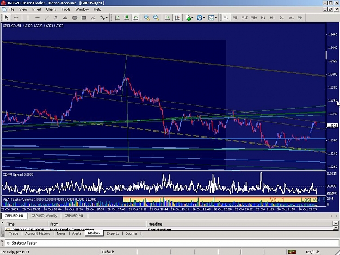Select the ellipse shape tool
The image size is (340, 255).
[75, 18]
